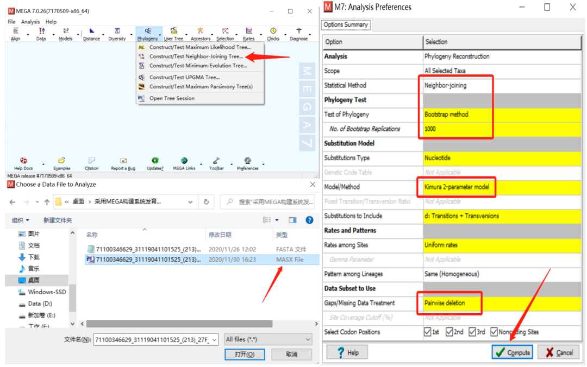Open the Diagnose toolbar icon
The height and width of the screenshot is (367, 587).
tap(298, 34)
